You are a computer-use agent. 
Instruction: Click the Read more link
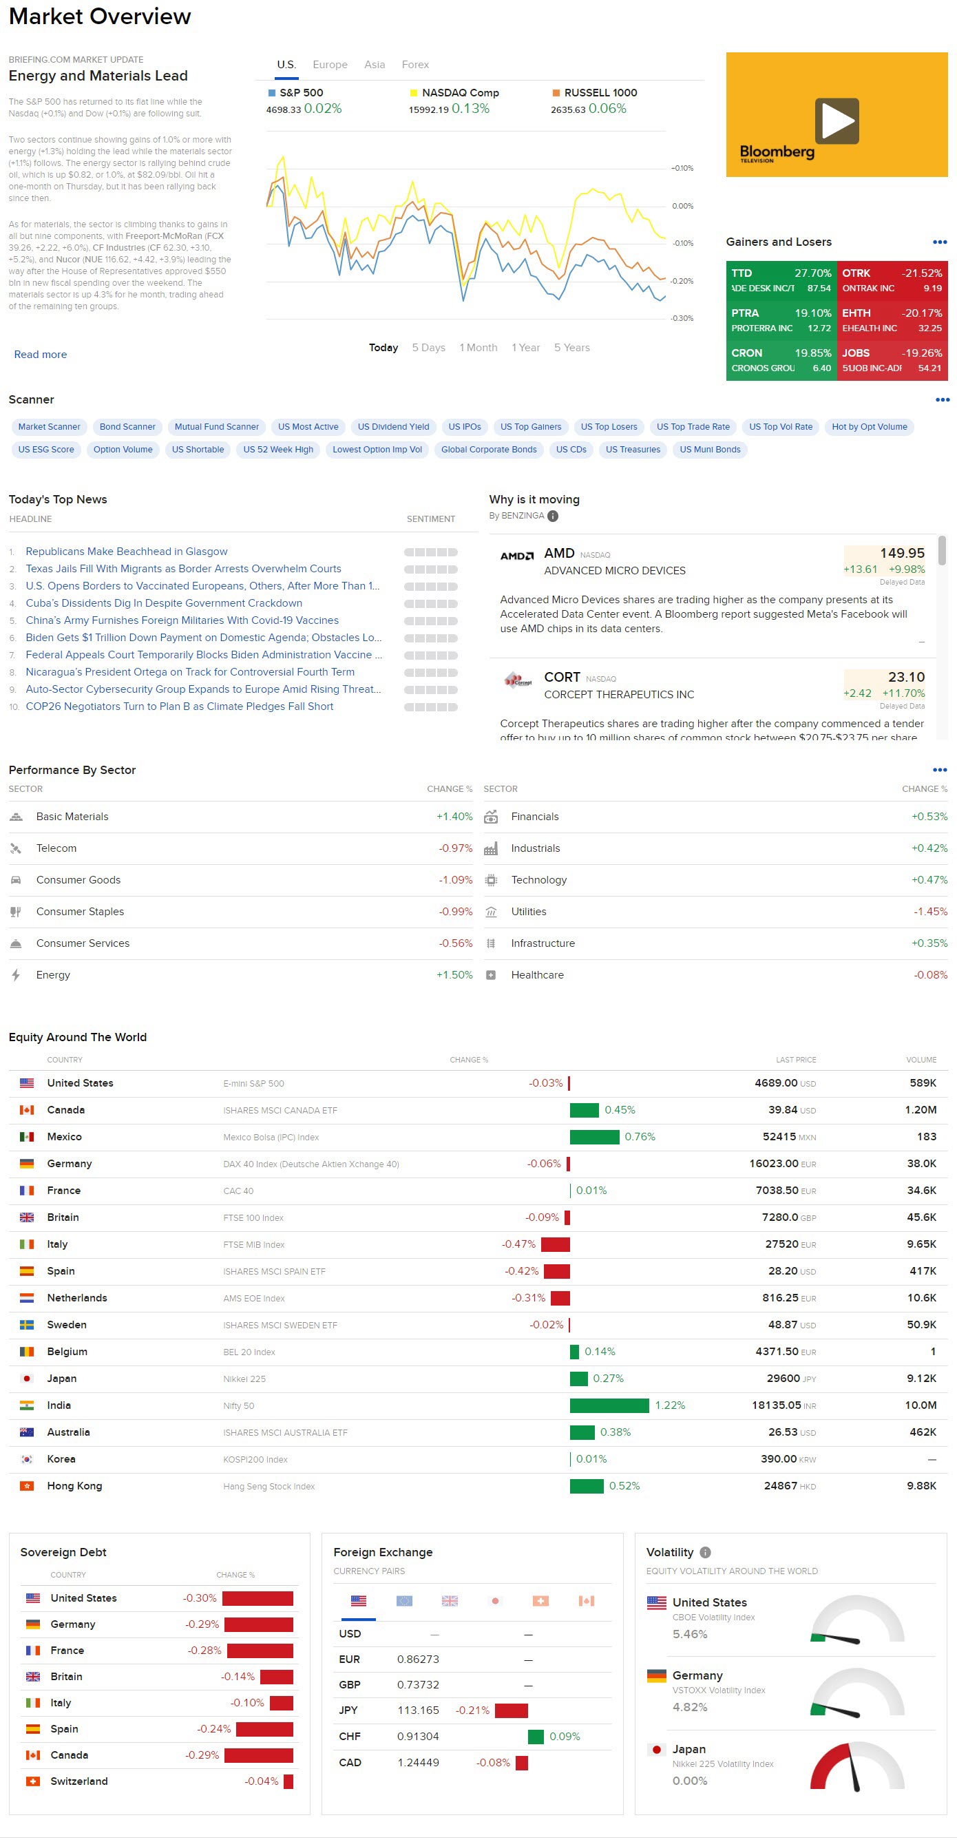coord(40,354)
